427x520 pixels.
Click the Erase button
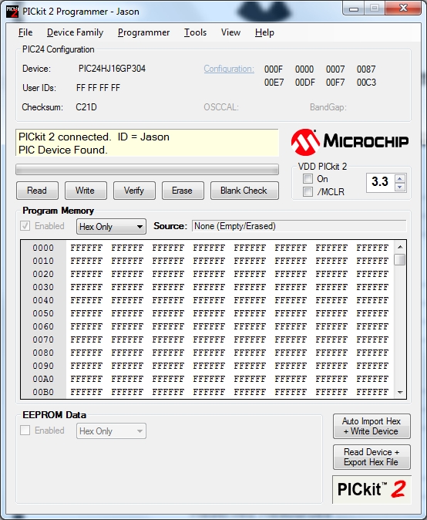[x=183, y=191]
